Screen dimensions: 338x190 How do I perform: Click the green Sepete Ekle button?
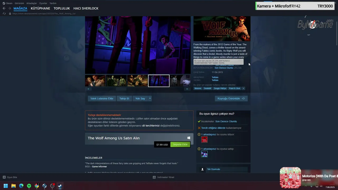180,144
